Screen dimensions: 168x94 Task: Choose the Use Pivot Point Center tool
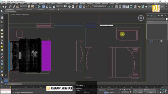click(x=65, y=7)
